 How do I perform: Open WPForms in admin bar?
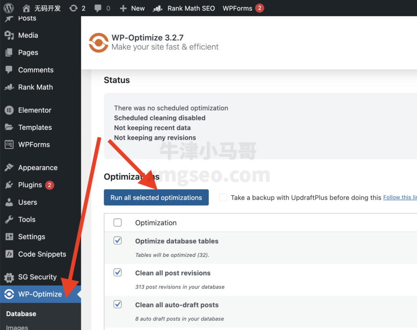pos(237,8)
